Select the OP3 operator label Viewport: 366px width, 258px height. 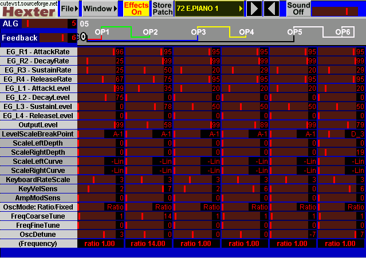tap(198, 32)
